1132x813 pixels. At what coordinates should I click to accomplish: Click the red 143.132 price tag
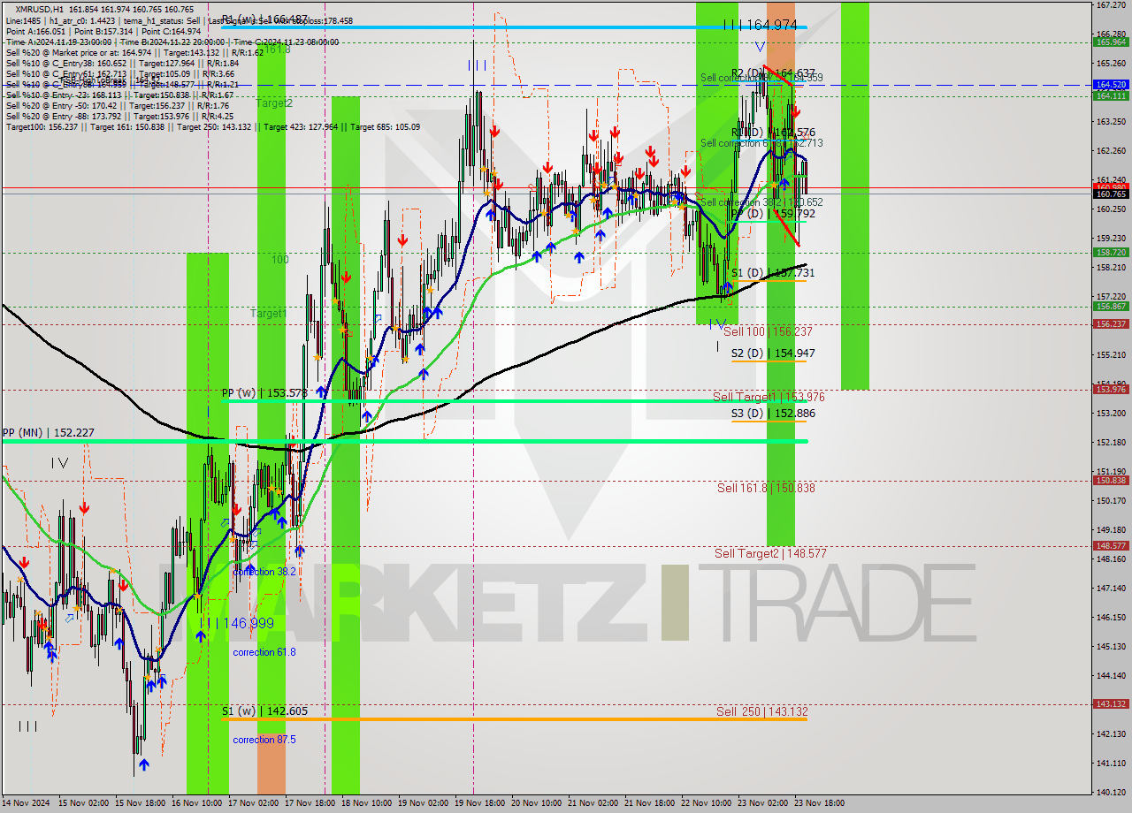pyautogui.click(x=1111, y=703)
